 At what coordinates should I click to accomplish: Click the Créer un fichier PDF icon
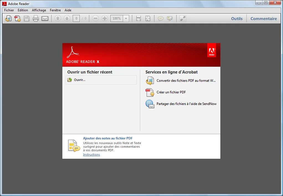pos(150,92)
